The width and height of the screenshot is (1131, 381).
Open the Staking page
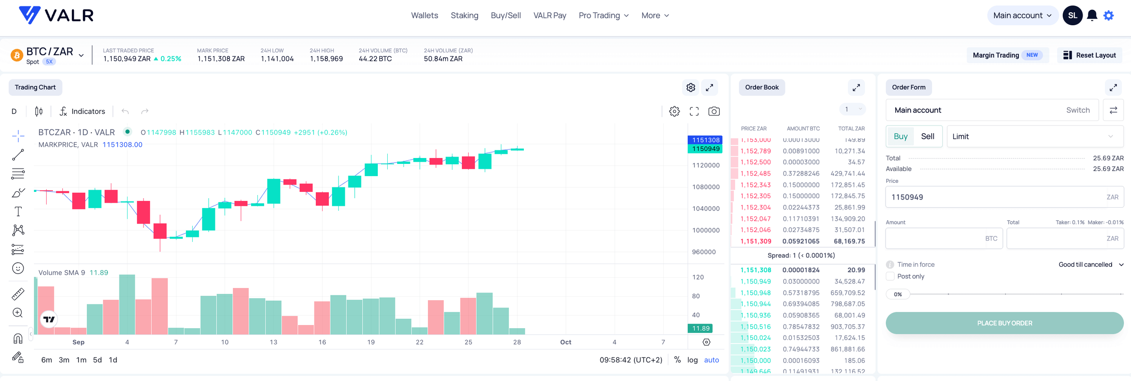[x=464, y=15]
